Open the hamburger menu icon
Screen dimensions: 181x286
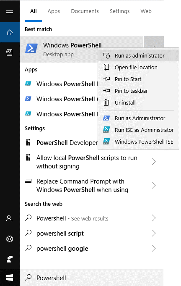tap(10, 12)
